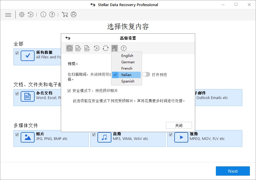Open the add file type settings icon
256x180 pixels.
[x=87, y=48]
